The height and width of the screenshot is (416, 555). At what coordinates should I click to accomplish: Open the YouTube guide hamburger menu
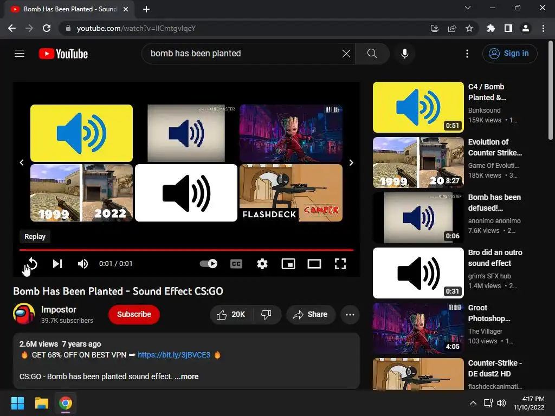click(20, 54)
